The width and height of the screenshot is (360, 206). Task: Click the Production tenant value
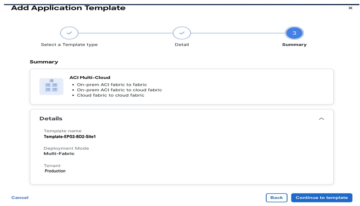pos(55,171)
